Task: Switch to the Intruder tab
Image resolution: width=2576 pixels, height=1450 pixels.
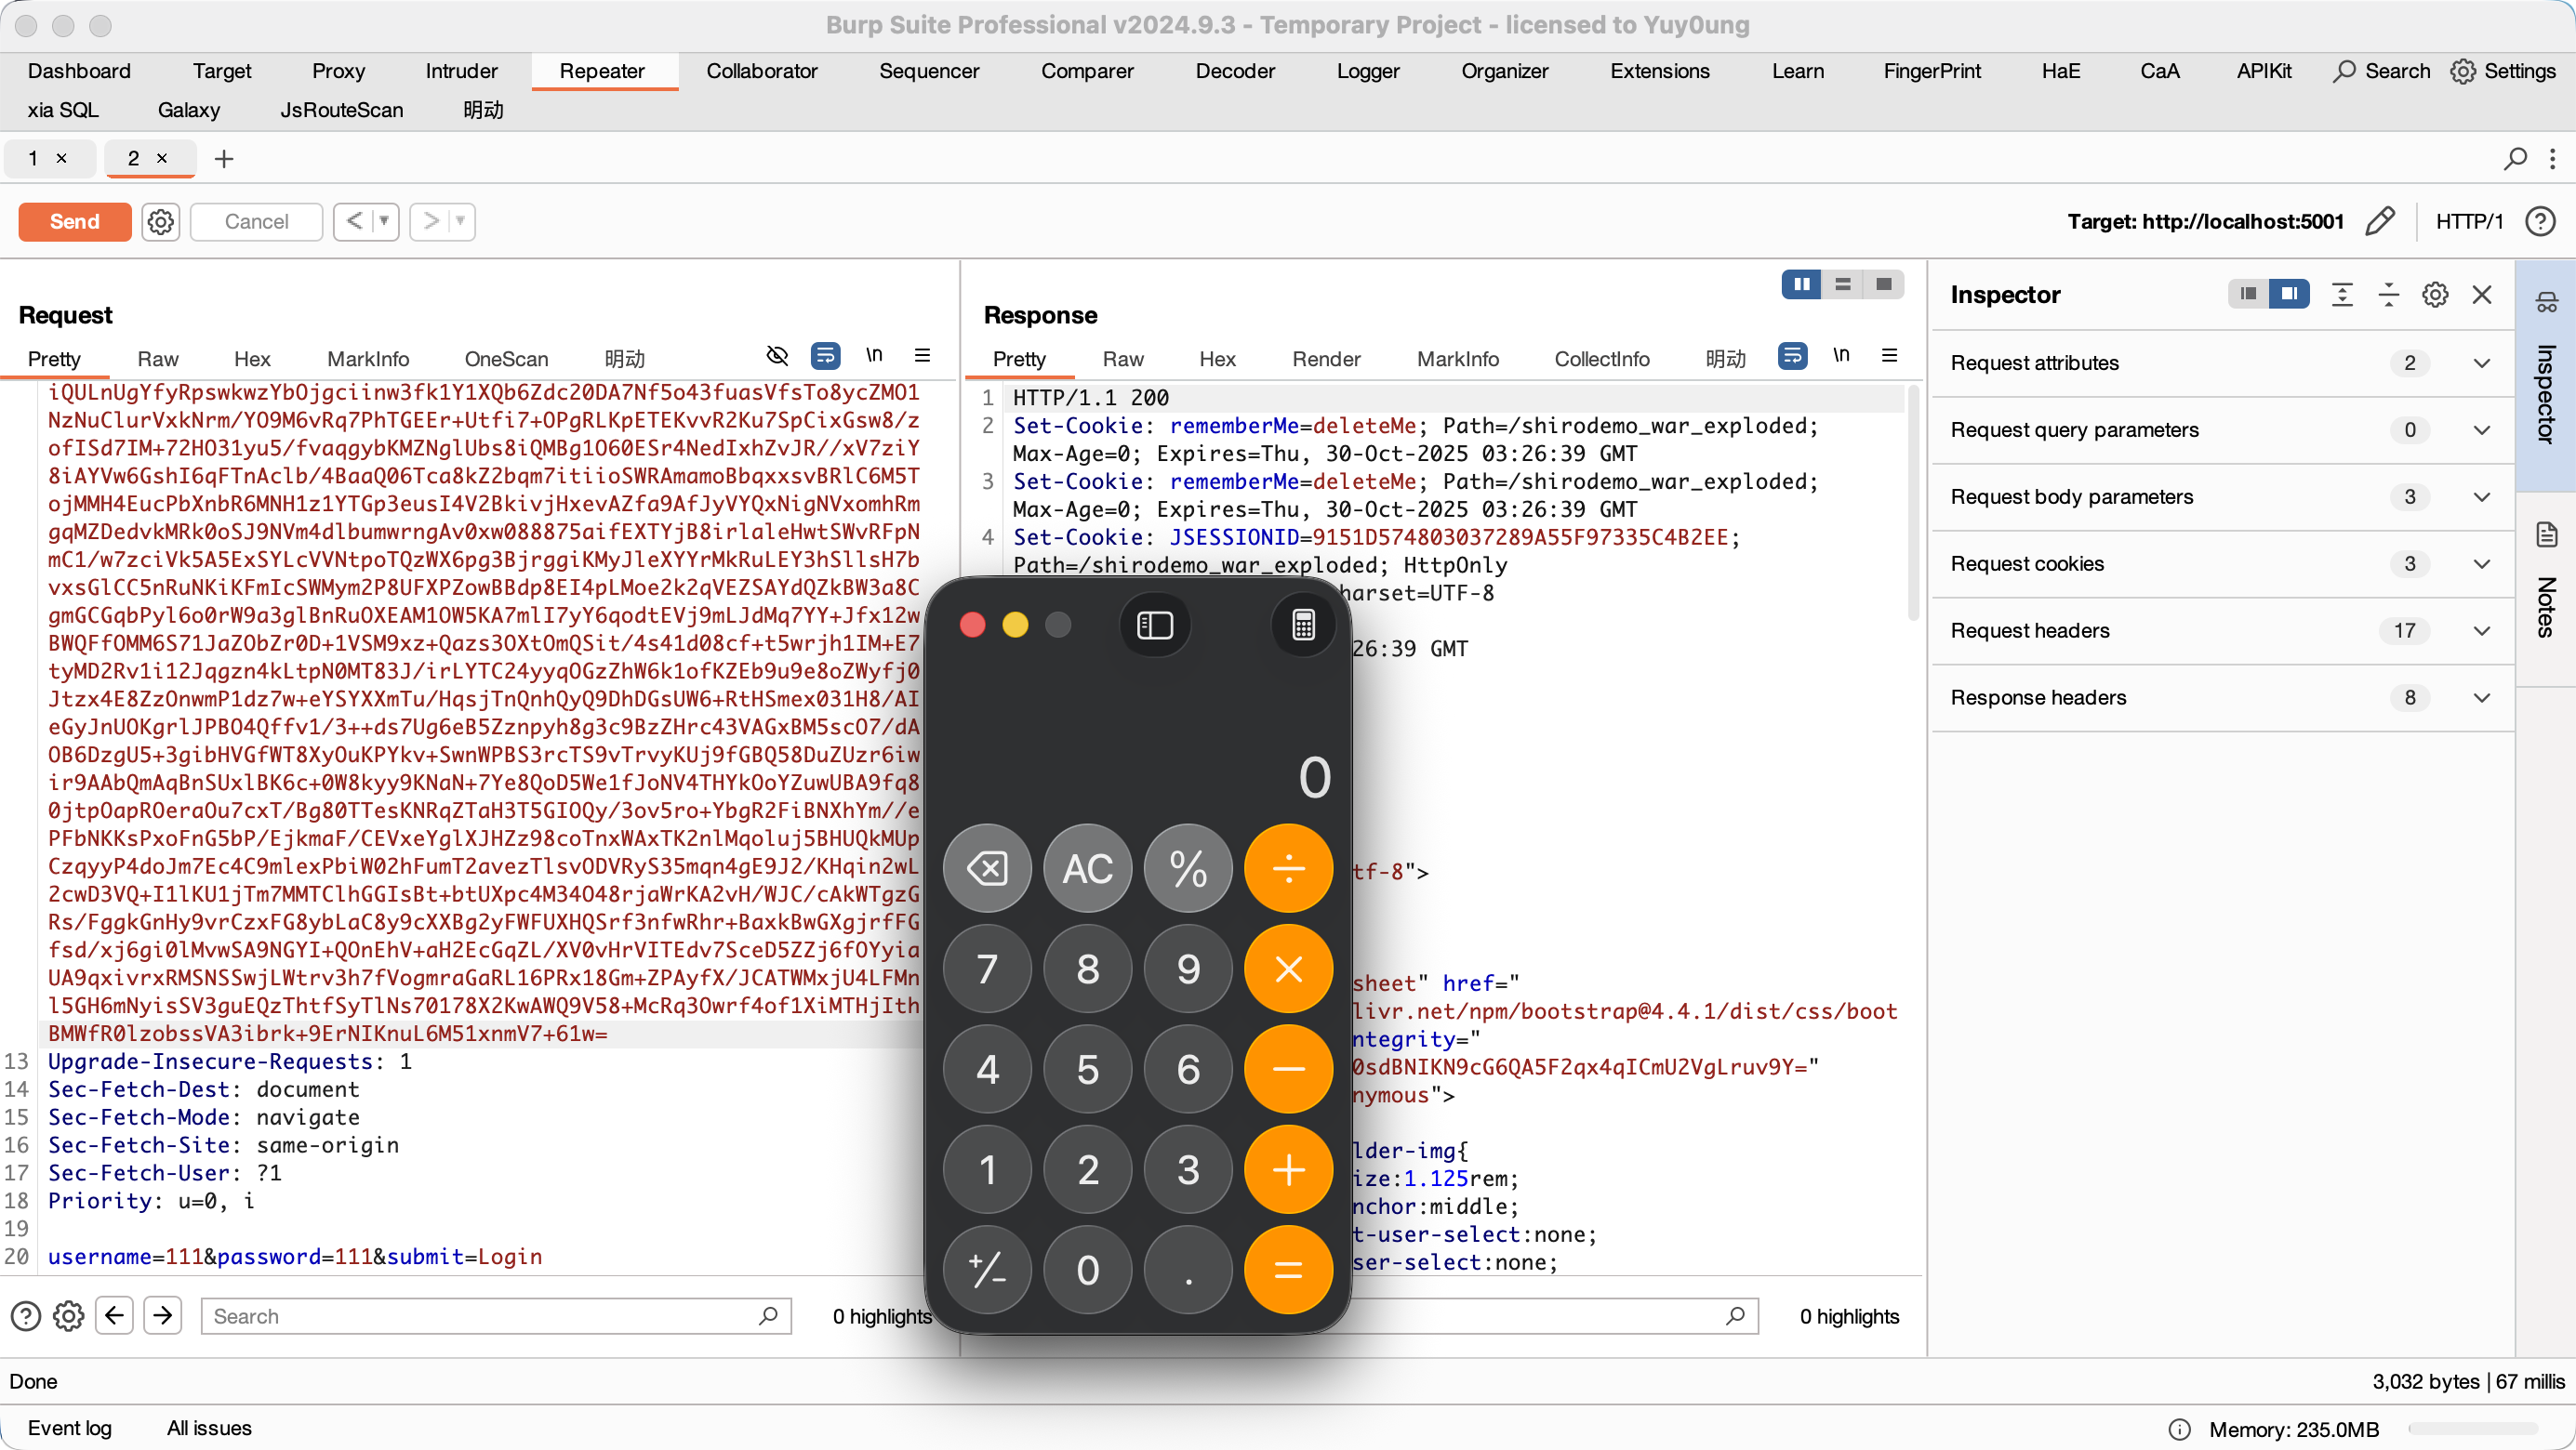Action: 461,71
